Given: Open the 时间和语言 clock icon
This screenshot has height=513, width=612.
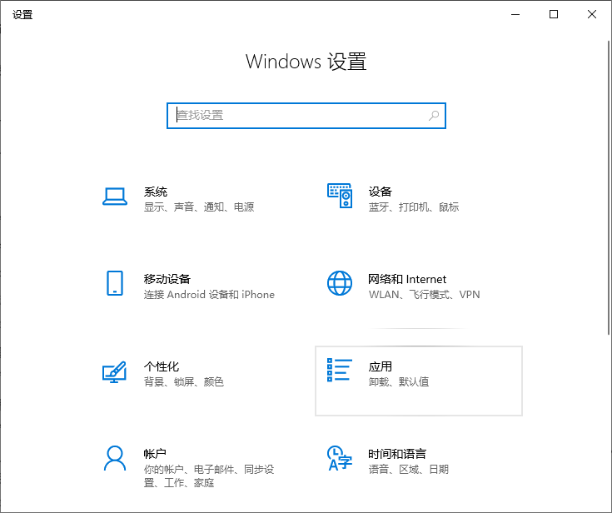Looking at the screenshot, I should pyautogui.click(x=340, y=458).
